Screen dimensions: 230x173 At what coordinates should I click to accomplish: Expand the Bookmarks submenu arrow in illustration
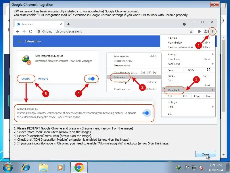tap(213, 64)
